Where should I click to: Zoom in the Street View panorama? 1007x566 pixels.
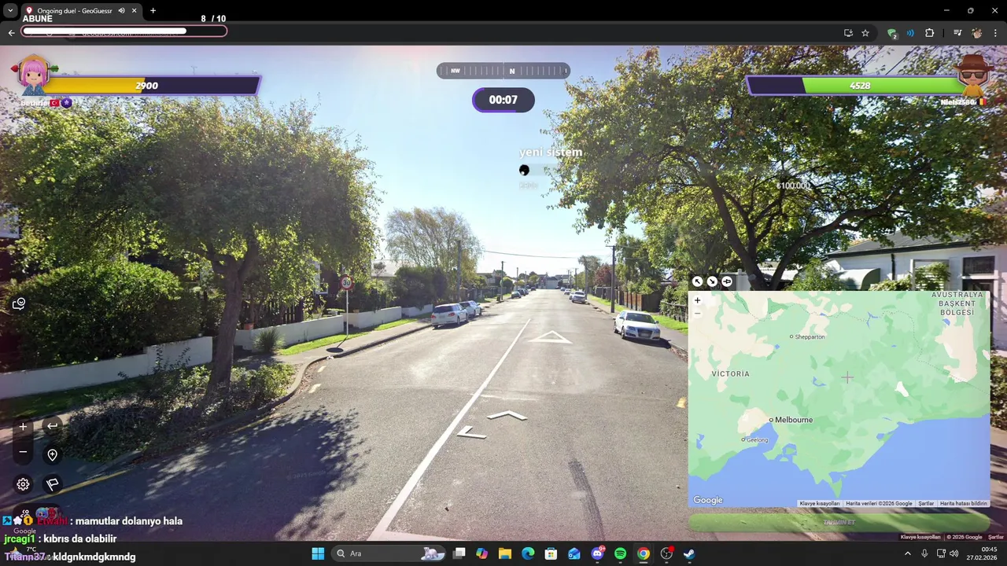[23, 426]
